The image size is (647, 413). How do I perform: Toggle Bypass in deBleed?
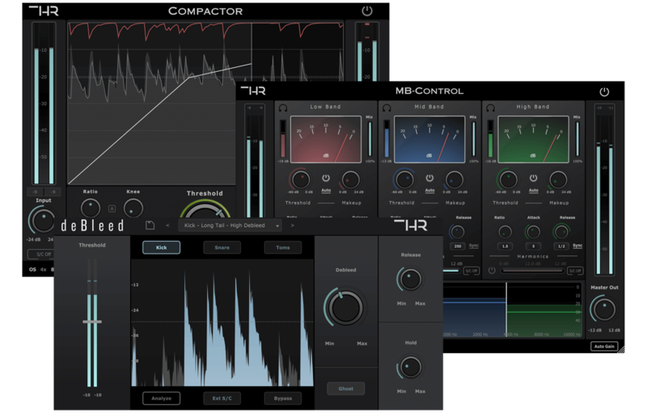coord(282,398)
